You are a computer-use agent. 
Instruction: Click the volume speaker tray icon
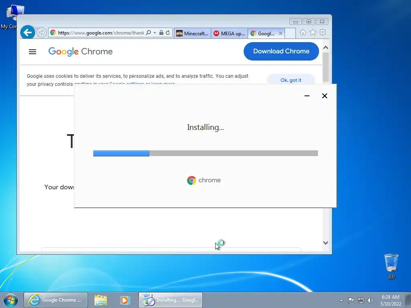pyautogui.click(x=370, y=300)
